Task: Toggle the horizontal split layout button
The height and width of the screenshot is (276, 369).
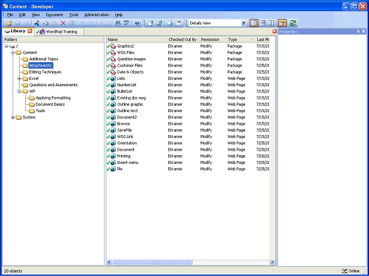Action: 263,23
